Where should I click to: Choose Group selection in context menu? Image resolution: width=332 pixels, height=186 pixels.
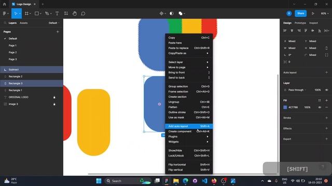point(189,86)
